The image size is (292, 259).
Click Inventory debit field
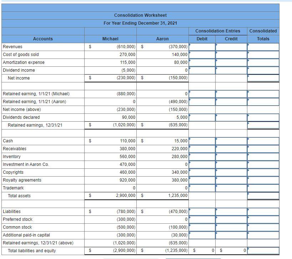point(202,157)
